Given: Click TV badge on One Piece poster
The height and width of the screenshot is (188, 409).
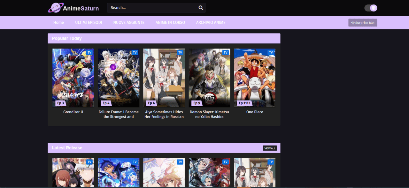Looking at the screenshot, I should pos(271,53).
